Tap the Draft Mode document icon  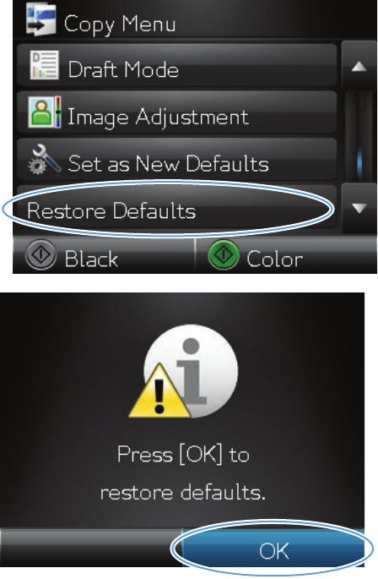44,65
